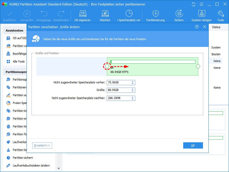Select Partition bereinigen broom icon
The height and width of the screenshot is (172, 229).
pos(8,150)
